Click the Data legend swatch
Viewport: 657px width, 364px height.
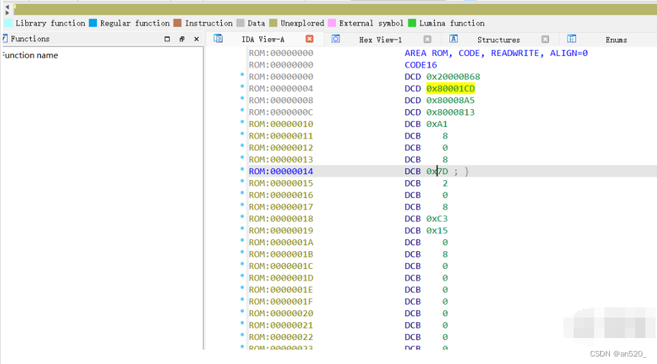click(x=240, y=23)
